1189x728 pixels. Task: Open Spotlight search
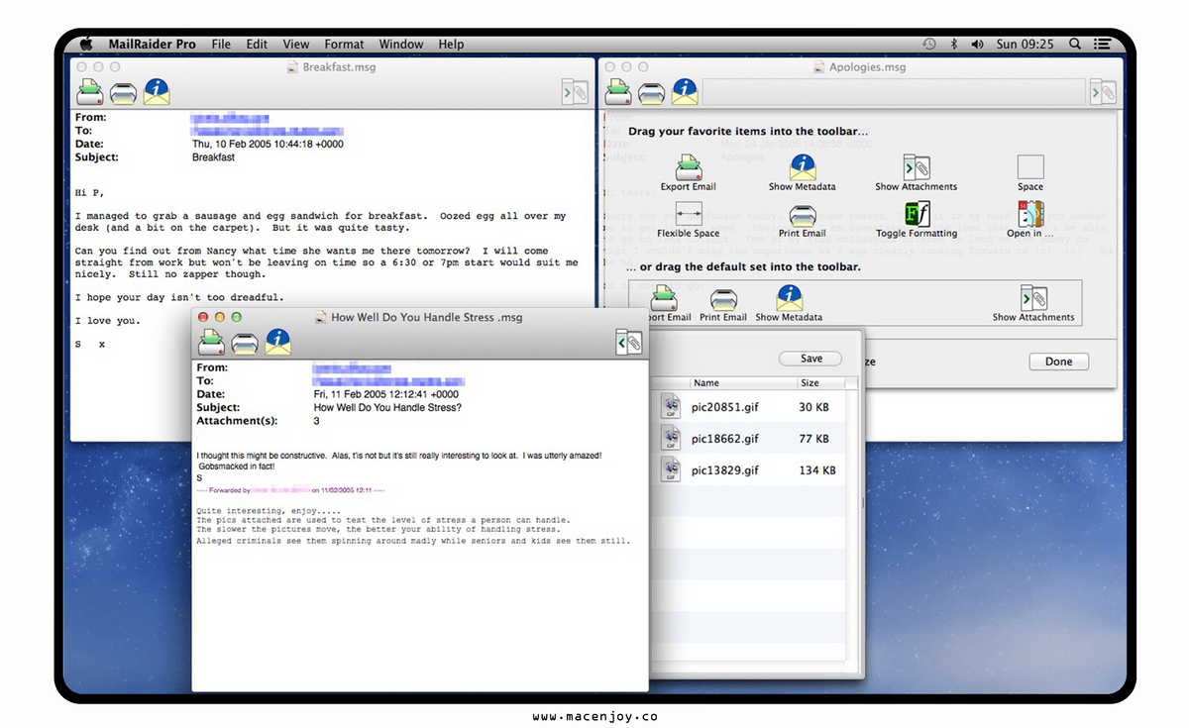(x=1075, y=44)
